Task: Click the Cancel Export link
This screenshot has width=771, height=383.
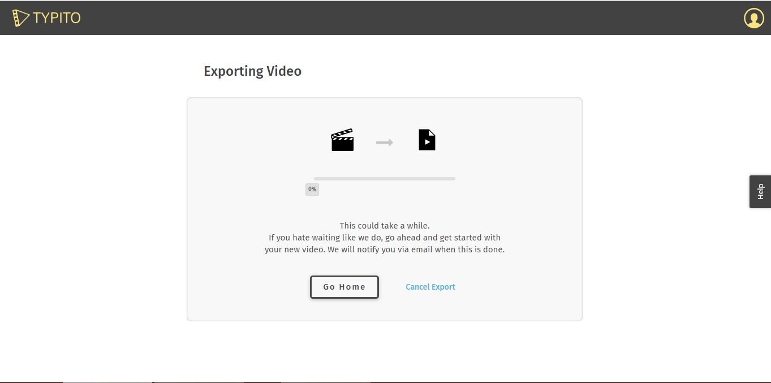Action: click(x=430, y=287)
